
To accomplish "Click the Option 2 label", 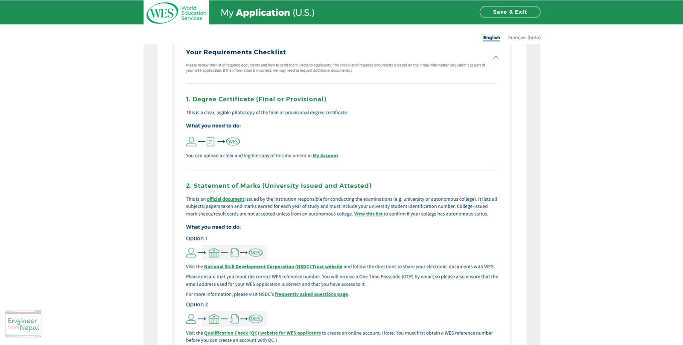I will click(197, 305).
